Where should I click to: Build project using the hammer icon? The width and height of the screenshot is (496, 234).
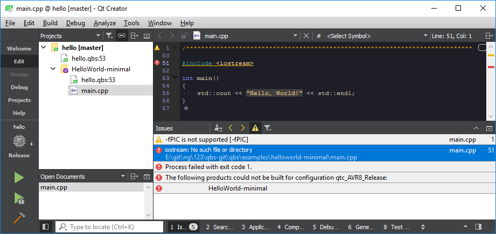(19, 218)
